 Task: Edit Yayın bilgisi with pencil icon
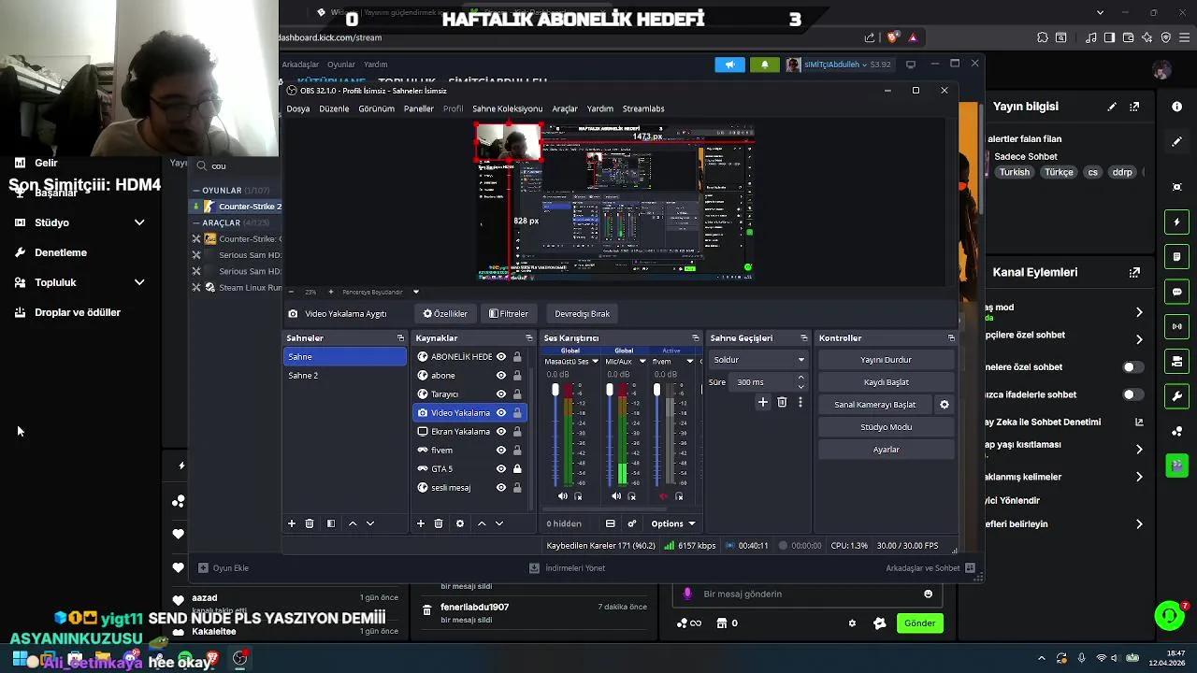pyautogui.click(x=1112, y=107)
